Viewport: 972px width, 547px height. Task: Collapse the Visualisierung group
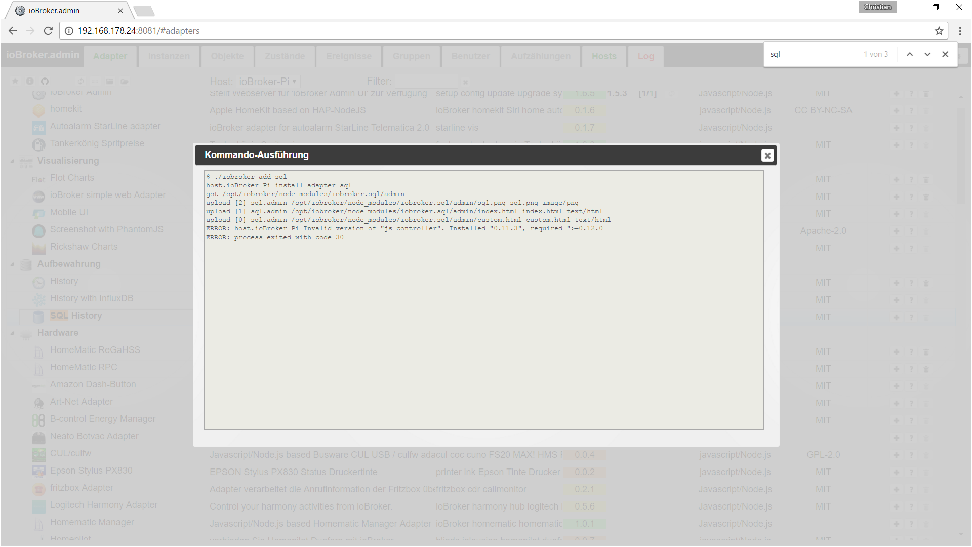[13, 161]
